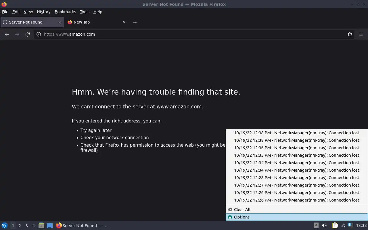Open the File menu
This screenshot has width=368, height=230.
(x=5, y=12)
